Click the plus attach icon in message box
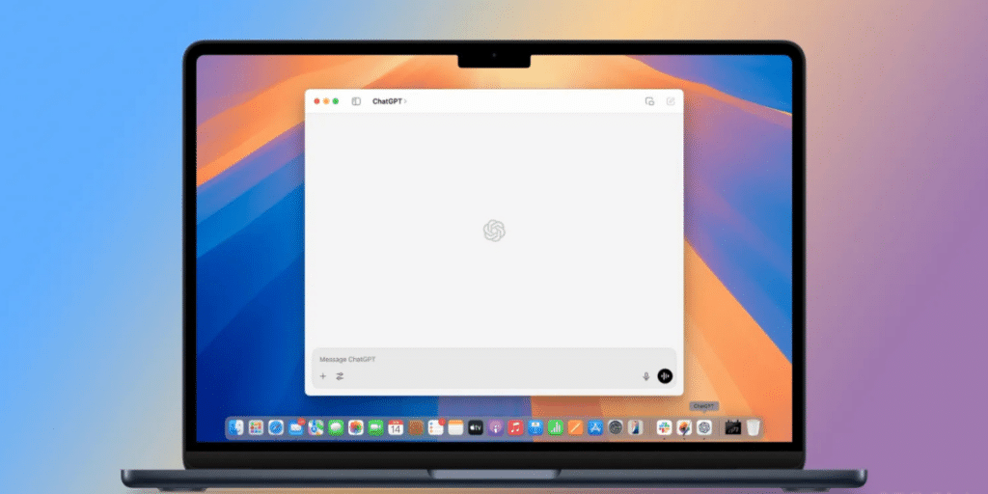988x494 pixels. click(323, 376)
